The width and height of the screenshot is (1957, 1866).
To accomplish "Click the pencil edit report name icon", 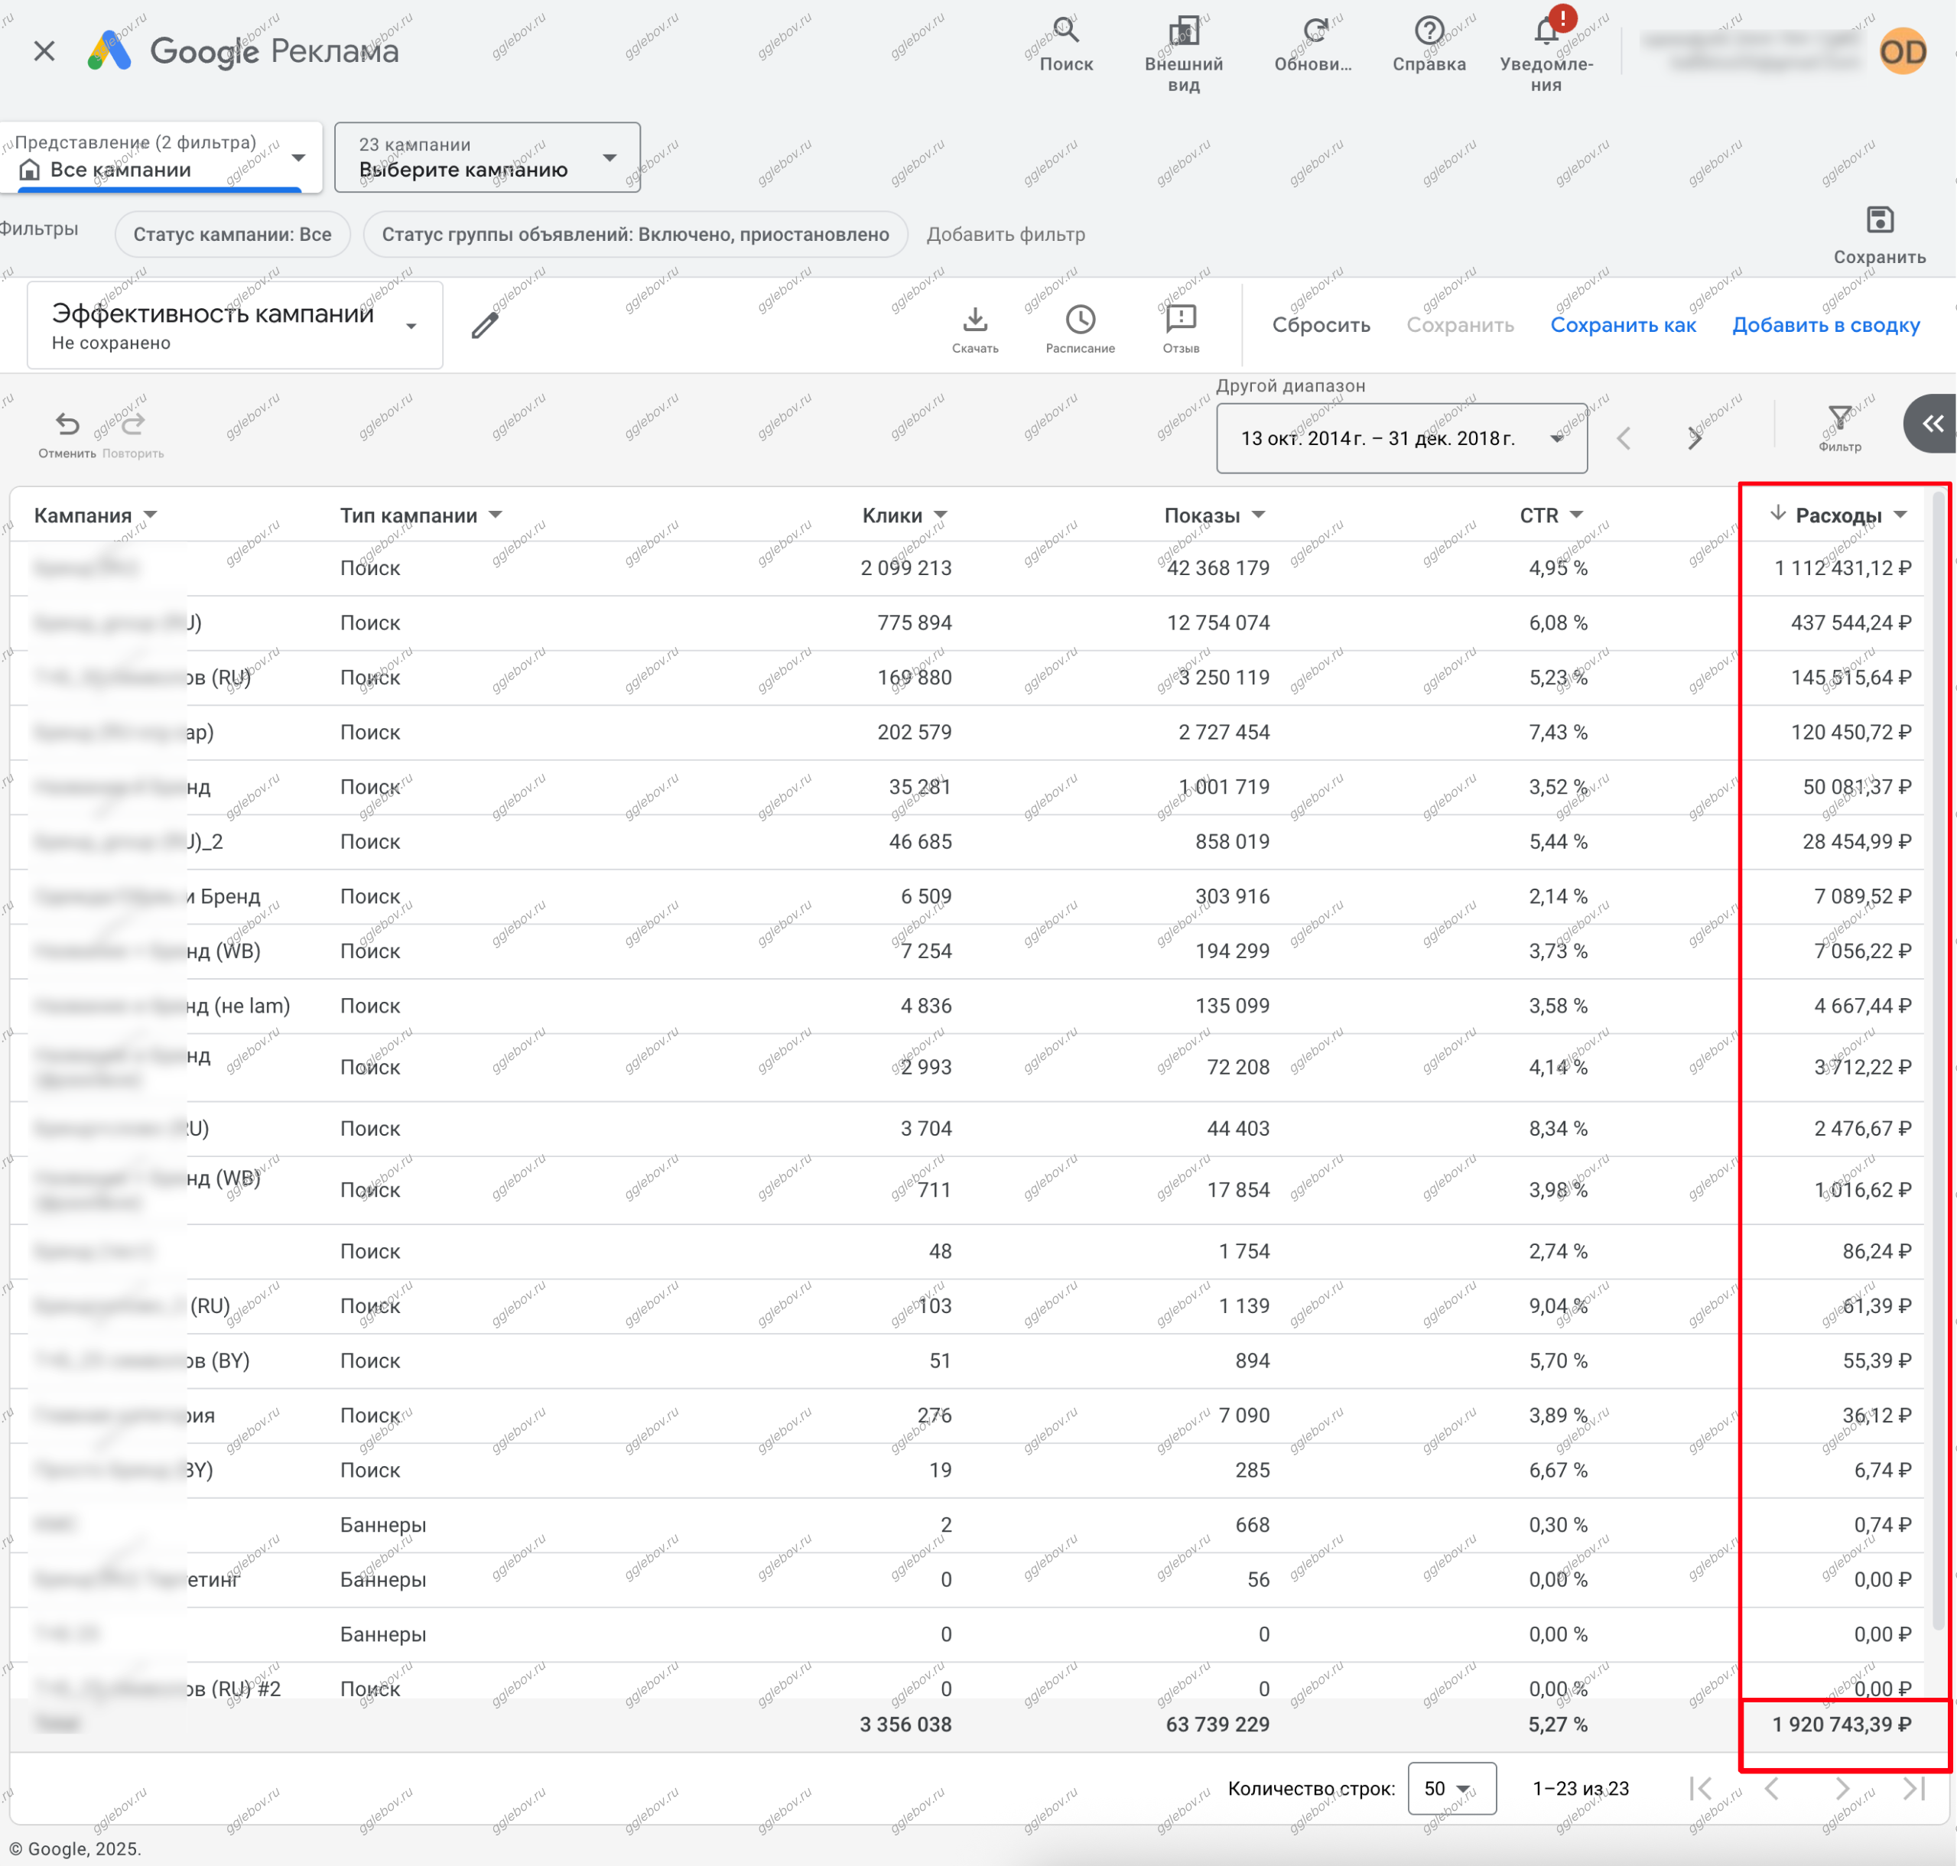I will click(484, 325).
